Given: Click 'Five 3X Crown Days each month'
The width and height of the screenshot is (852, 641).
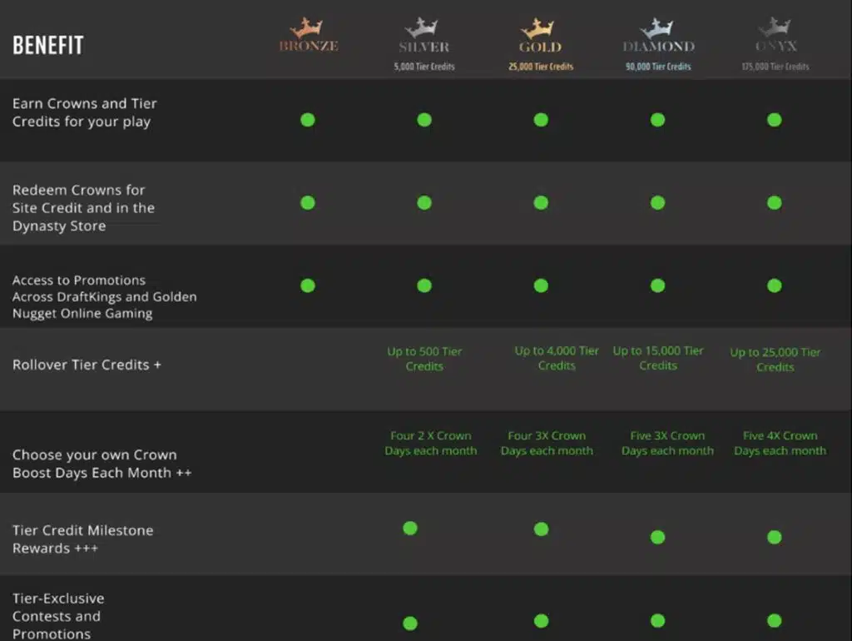Looking at the screenshot, I should point(668,443).
